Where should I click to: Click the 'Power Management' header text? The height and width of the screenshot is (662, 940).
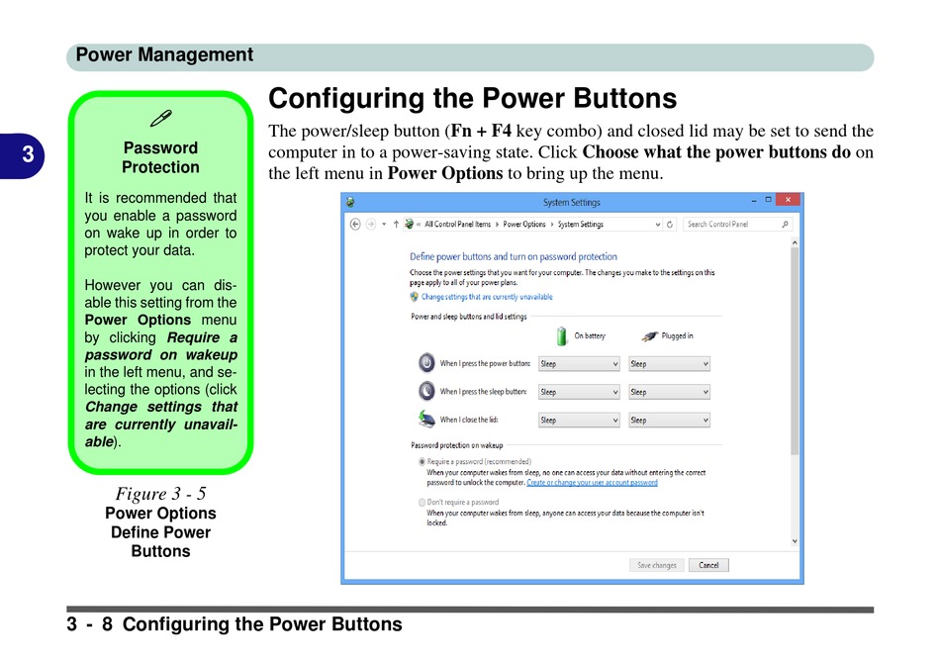(164, 55)
